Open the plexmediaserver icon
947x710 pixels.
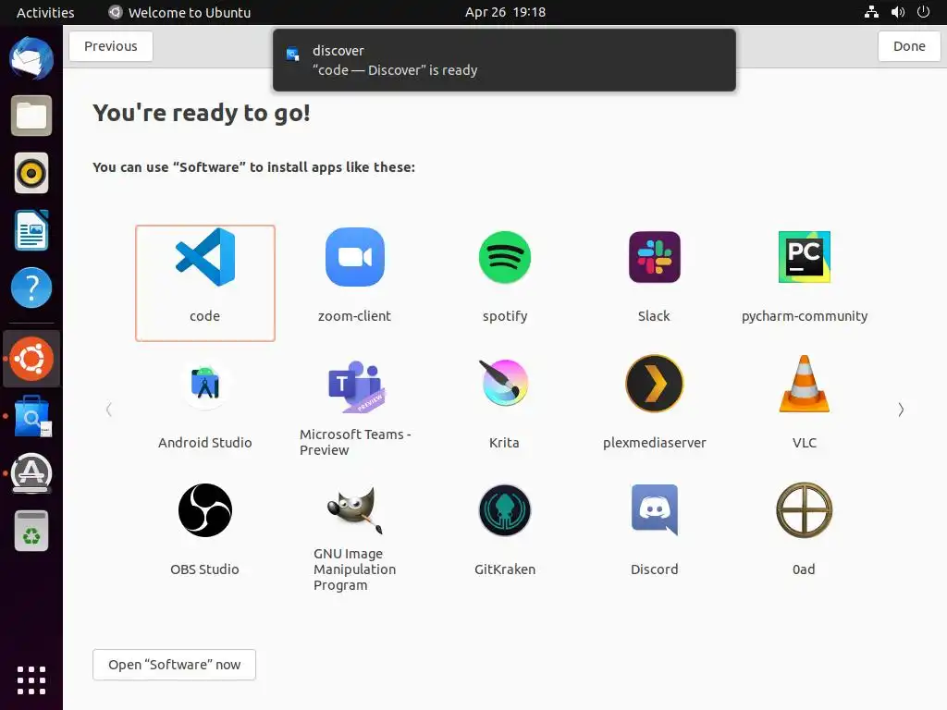point(655,384)
